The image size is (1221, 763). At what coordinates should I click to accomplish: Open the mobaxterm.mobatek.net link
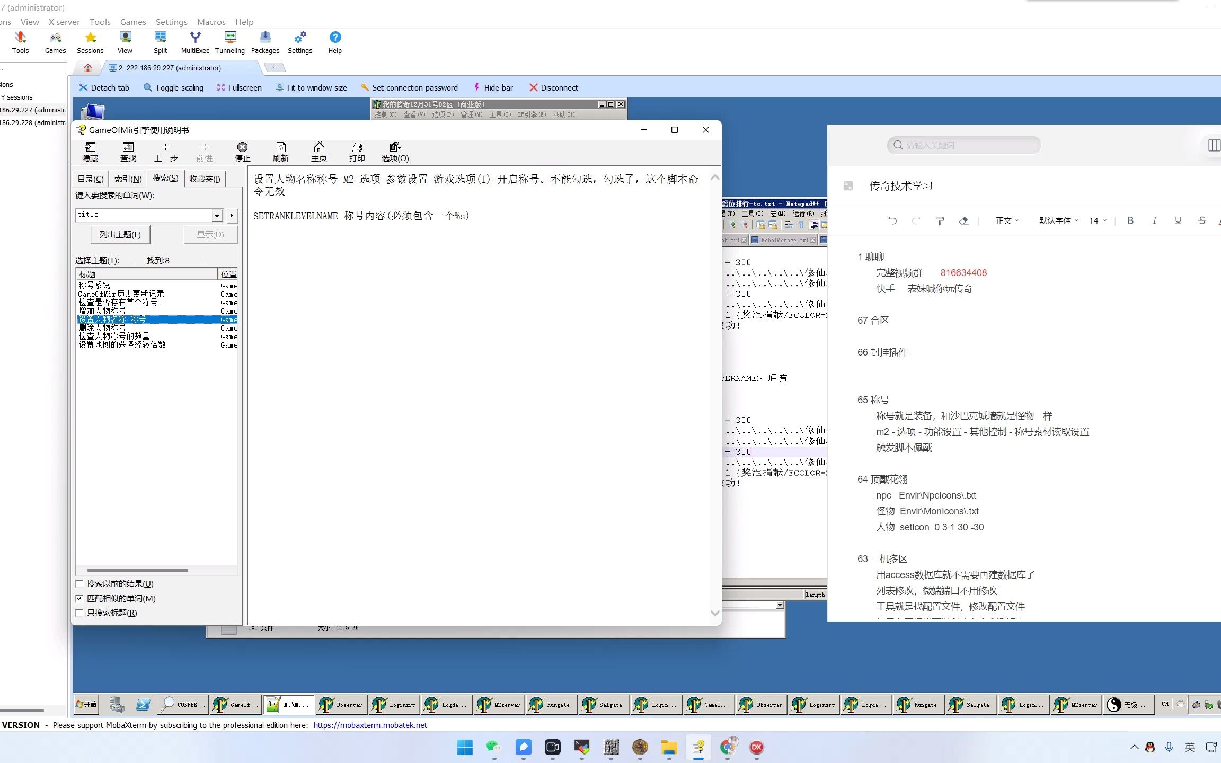click(x=370, y=725)
